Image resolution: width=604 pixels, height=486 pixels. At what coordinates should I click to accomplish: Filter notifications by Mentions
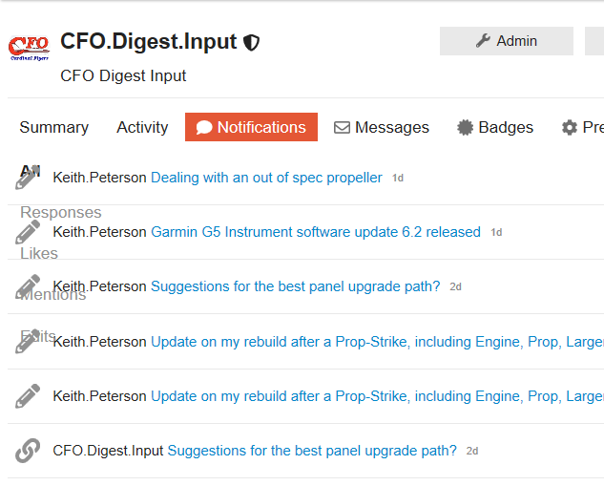tap(52, 294)
